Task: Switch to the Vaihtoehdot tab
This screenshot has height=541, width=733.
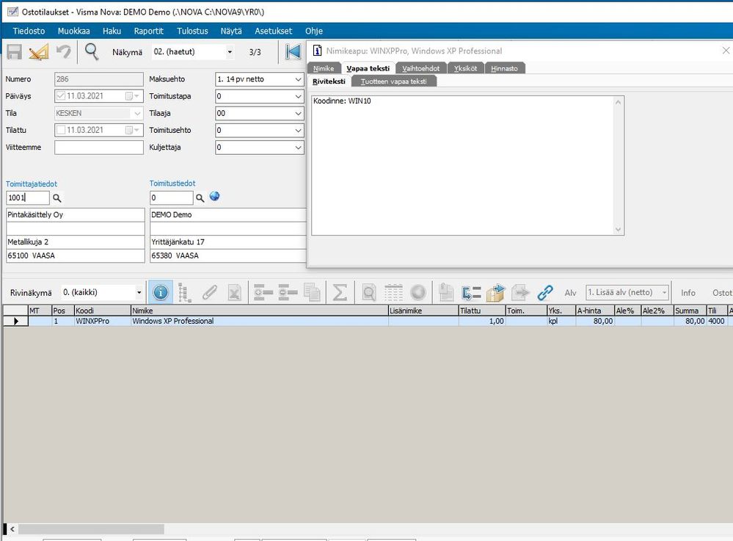Action: [420, 68]
